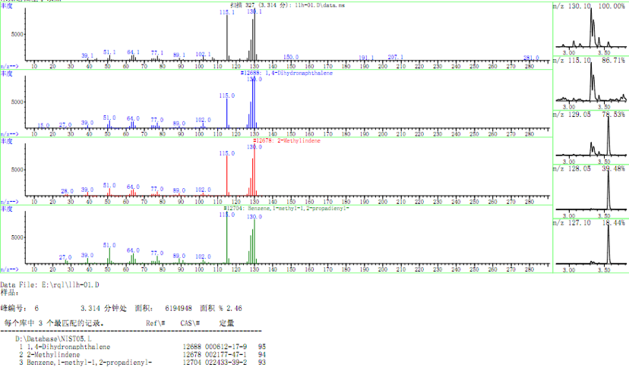Click the peak number '峰编号: 6' text
Image resolution: width=629 pixels, height=377 pixels.
[x=20, y=308]
